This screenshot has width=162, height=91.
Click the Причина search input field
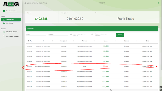point(58,34)
